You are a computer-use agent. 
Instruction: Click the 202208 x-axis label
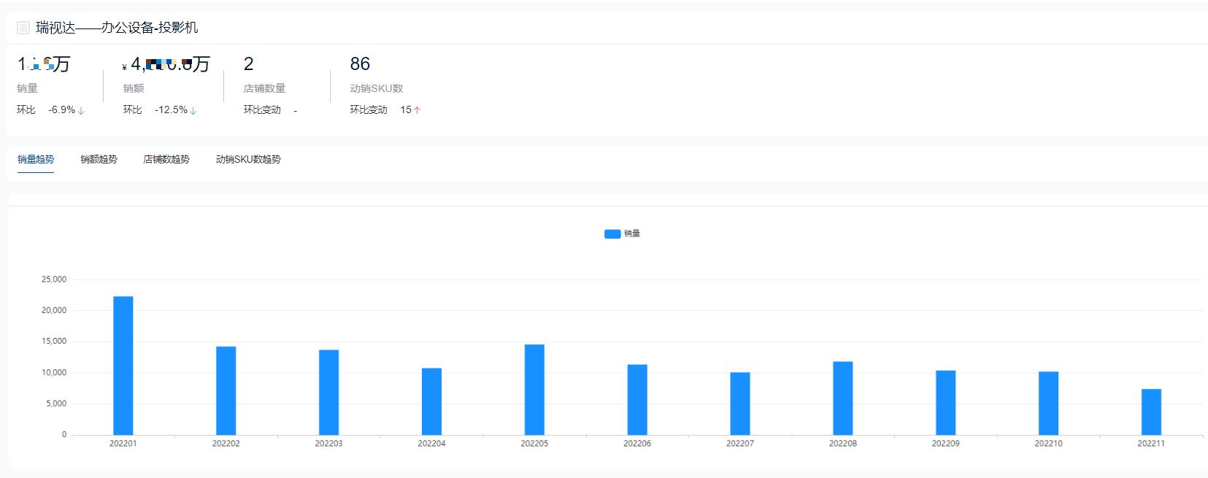point(843,444)
